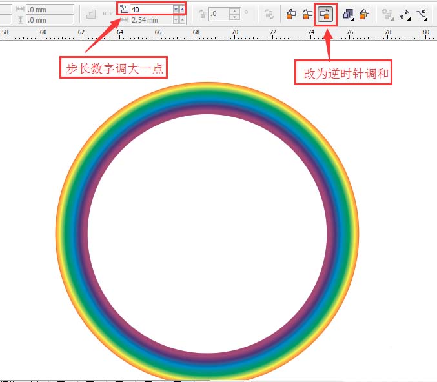Open the 2.54 mm spacing dropdown arrow
The image size is (437, 382).
click(x=176, y=20)
